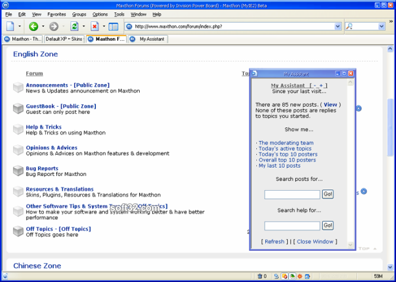Switch to the 'Maxthon - Th...' tab
396x282 pixels.
(x=22, y=39)
